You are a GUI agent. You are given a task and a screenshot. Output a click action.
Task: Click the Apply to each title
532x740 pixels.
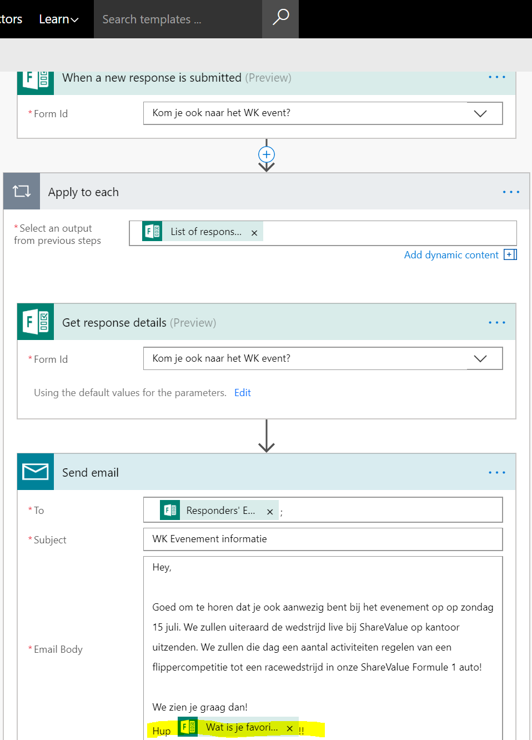coord(83,192)
